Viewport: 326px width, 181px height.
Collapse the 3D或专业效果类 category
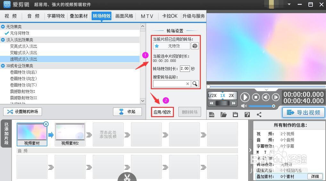[3, 66]
